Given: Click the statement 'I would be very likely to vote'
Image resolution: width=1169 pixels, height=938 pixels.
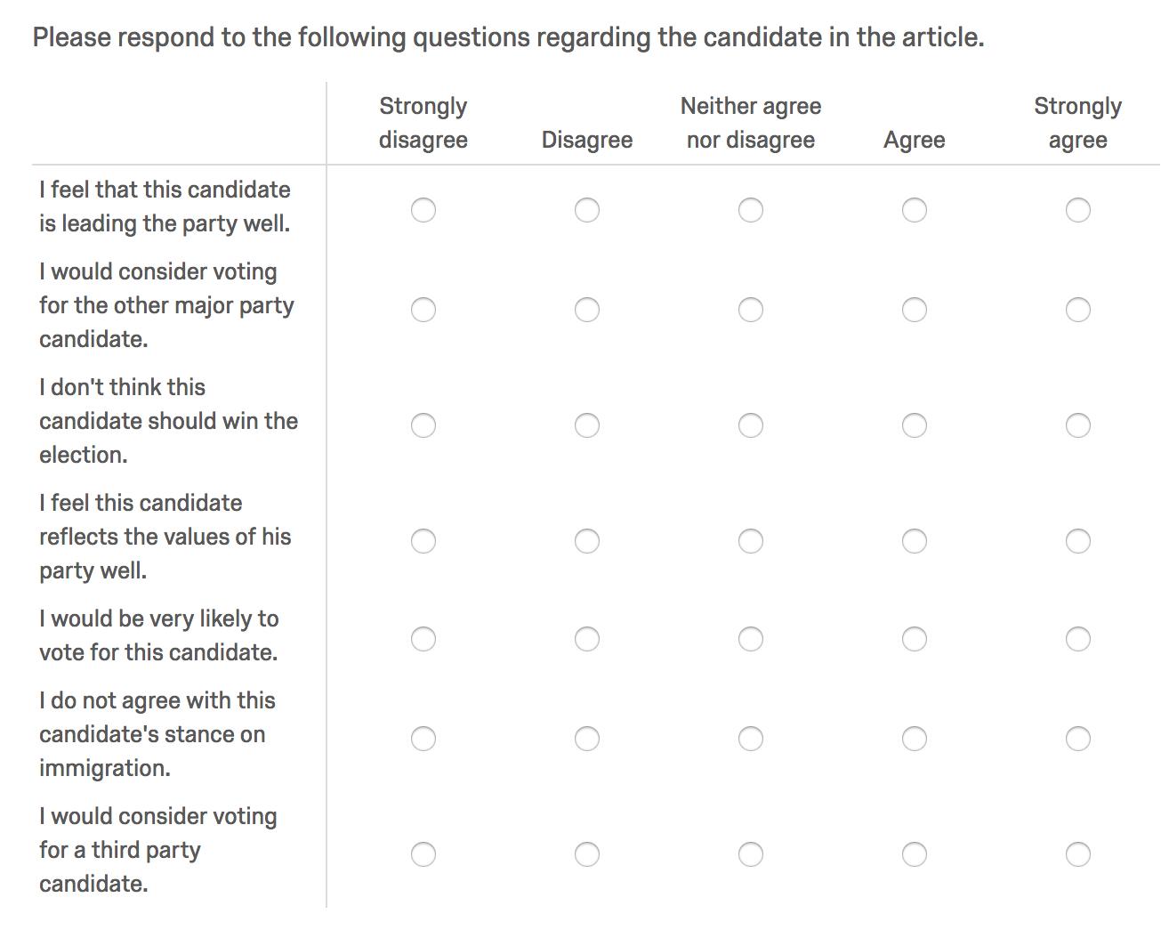Looking at the screenshot, I should [x=159, y=635].
